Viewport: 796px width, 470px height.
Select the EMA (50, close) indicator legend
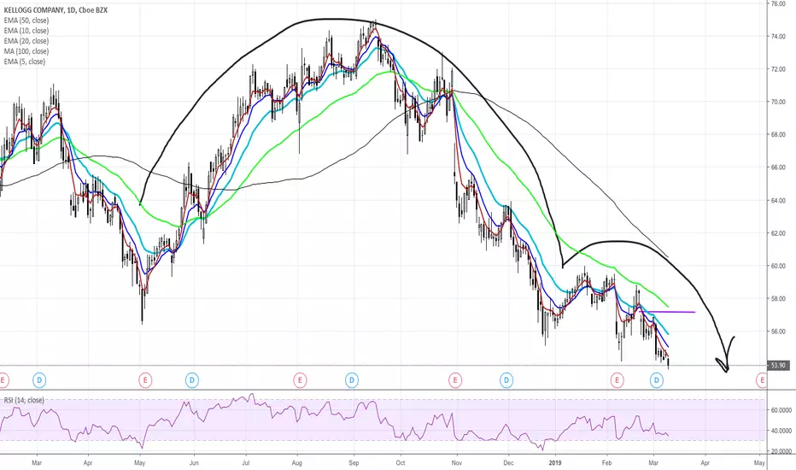(x=26, y=21)
